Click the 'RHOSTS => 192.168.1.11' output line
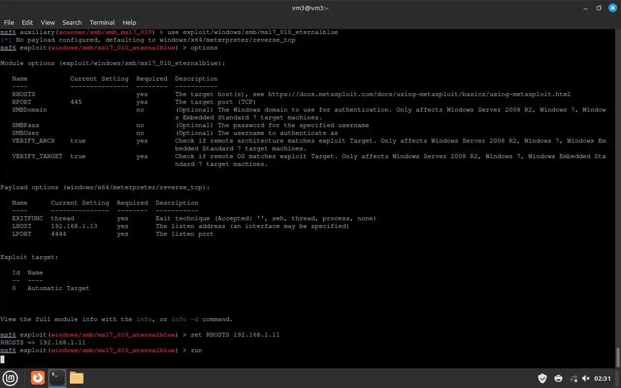 click(x=43, y=342)
